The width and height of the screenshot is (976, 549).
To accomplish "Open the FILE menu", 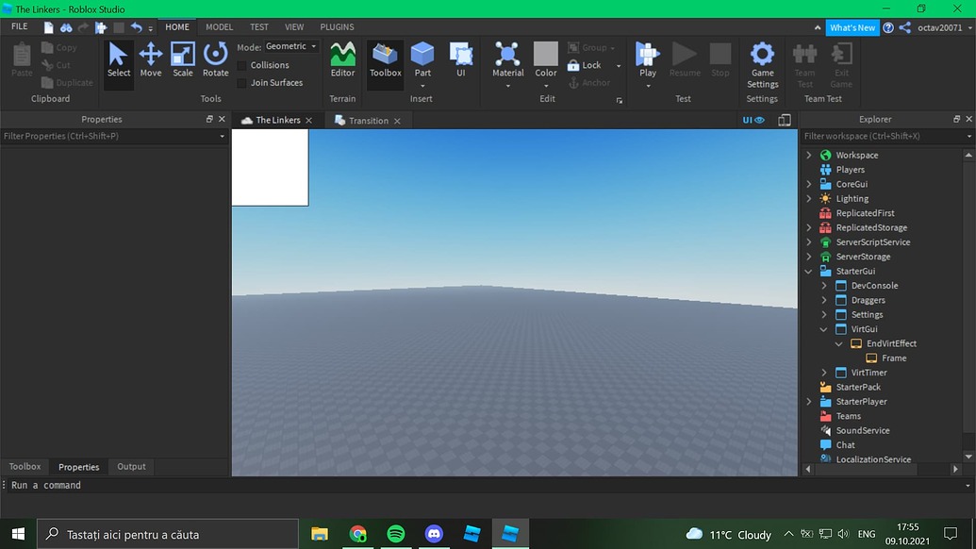I will coord(19,26).
